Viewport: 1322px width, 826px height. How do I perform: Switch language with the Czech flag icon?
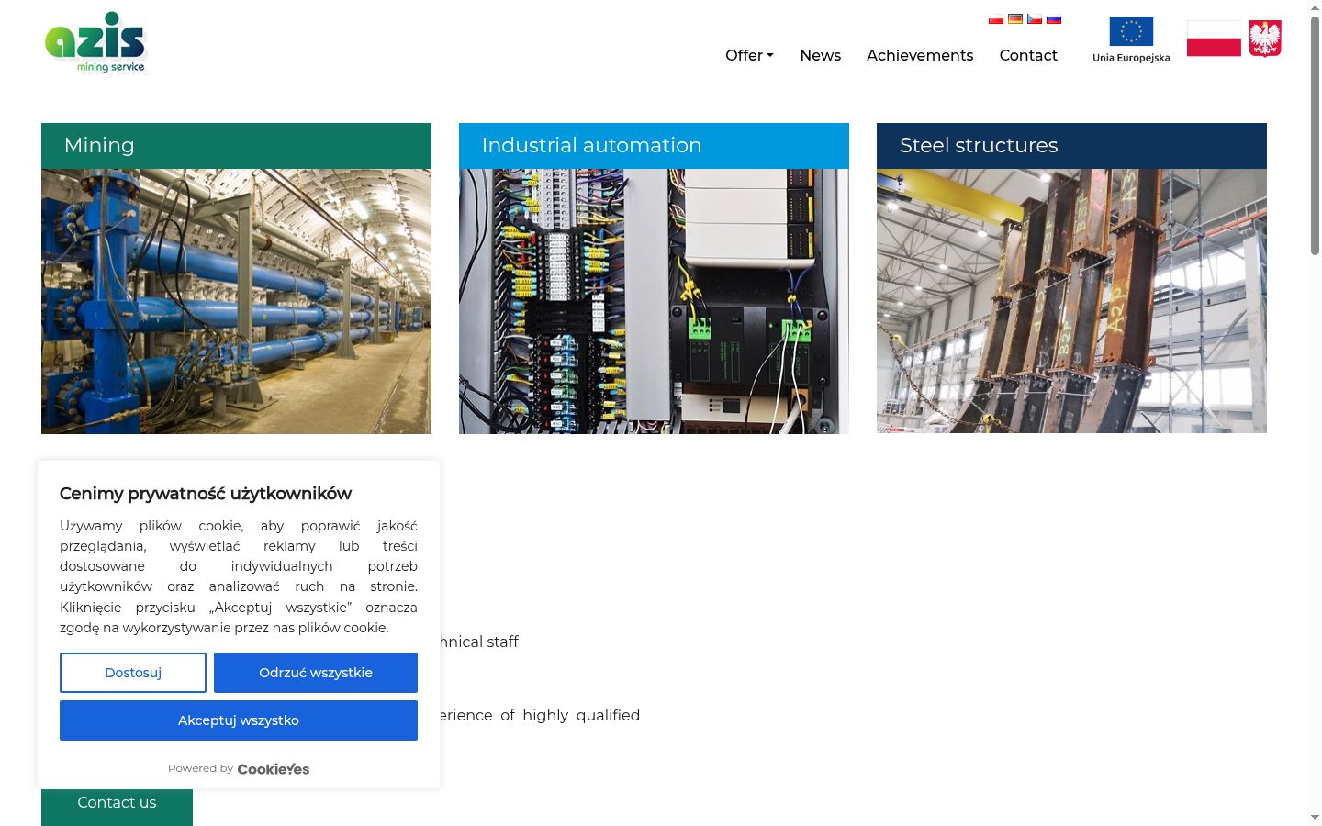tap(1035, 19)
